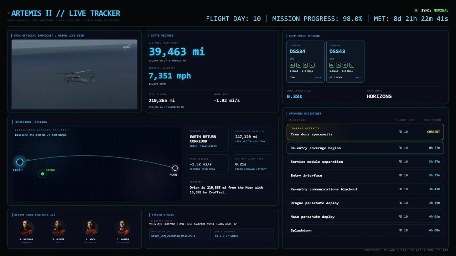Open V. Glover's crew portrait

click(58, 228)
